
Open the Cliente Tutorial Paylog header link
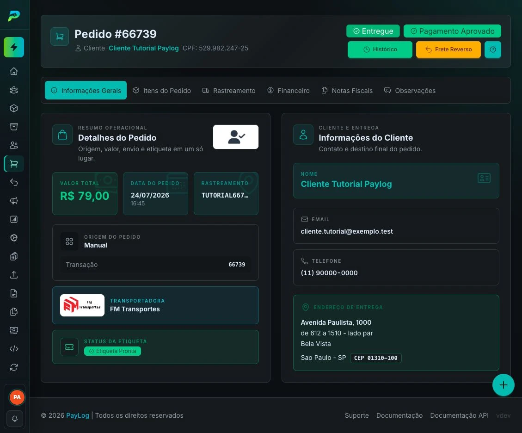pyautogui.click(x=143, y=48)
